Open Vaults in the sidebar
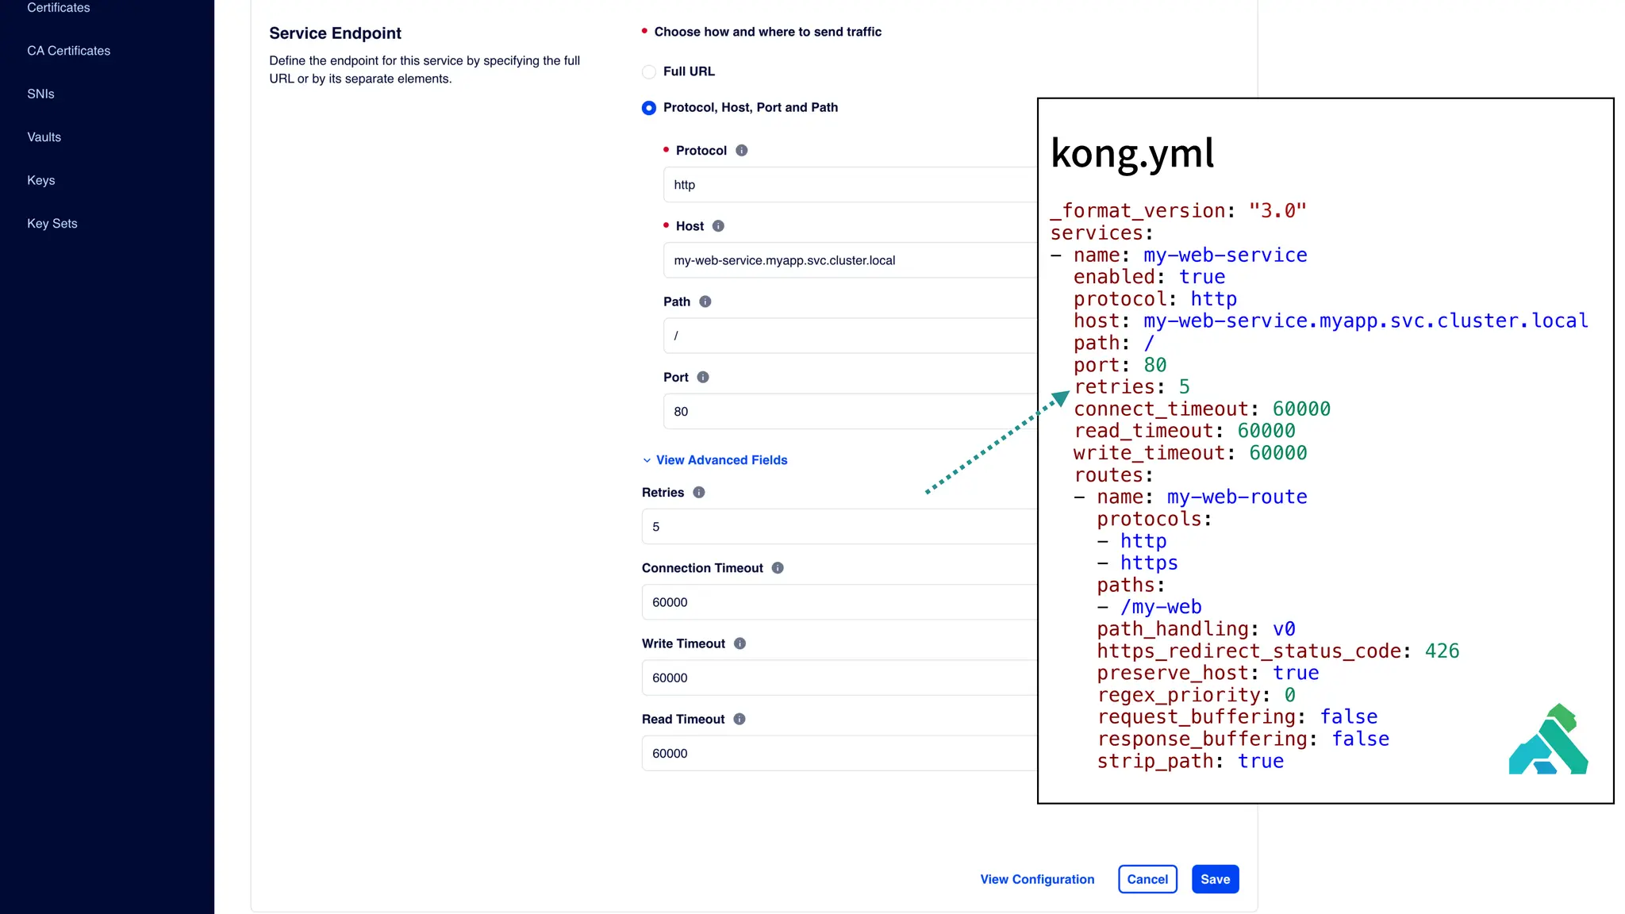 44,137
